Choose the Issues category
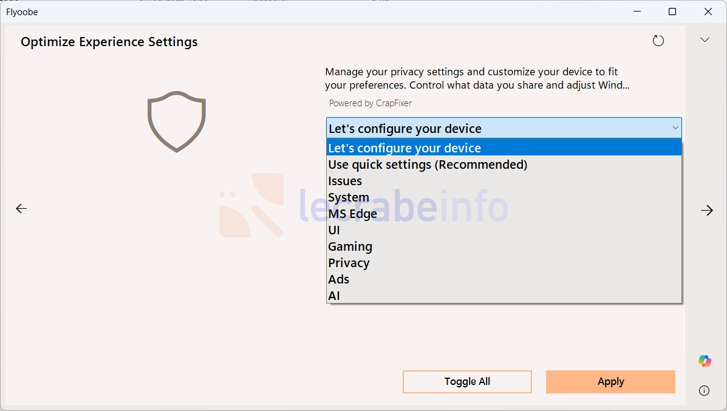The width and height of the screenshot is (727, 411). click(504, 181)
